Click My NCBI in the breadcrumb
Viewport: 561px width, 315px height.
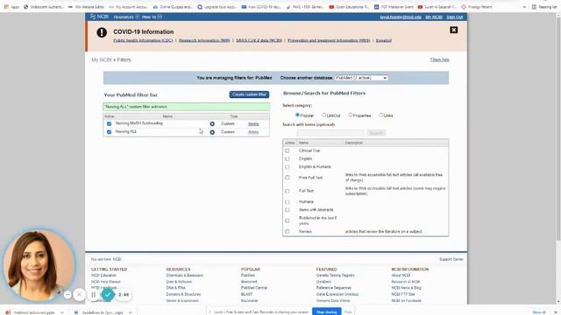click(102, 59)
